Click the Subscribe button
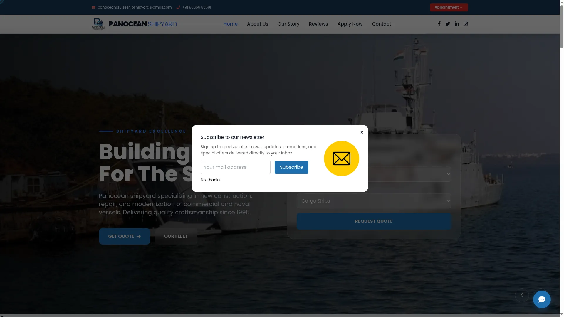Screen dimensions: 564x317 (291, 167)
